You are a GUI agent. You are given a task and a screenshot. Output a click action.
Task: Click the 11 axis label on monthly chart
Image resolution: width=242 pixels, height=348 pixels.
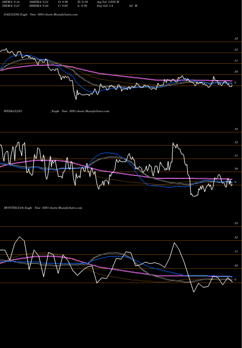pos(236,251)
